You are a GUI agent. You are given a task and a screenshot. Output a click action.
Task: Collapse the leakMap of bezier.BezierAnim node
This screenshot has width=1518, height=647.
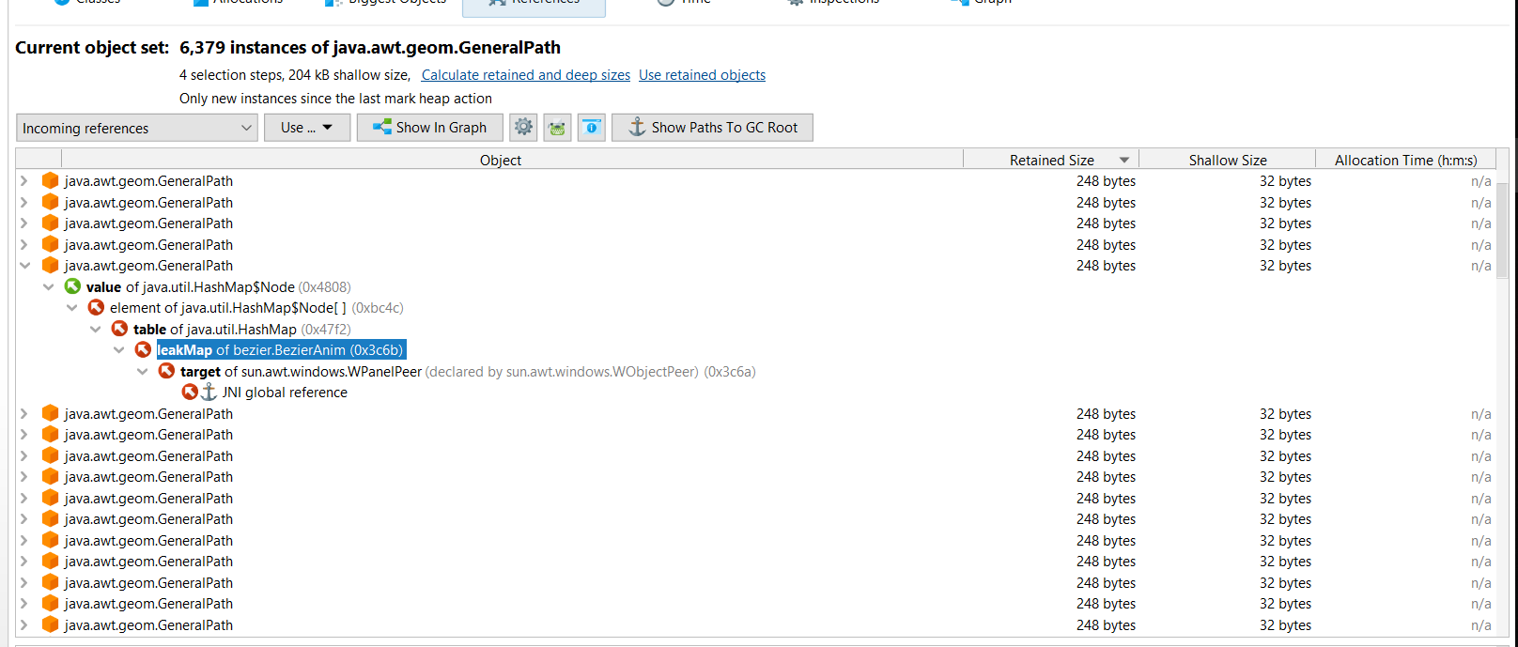118,349
